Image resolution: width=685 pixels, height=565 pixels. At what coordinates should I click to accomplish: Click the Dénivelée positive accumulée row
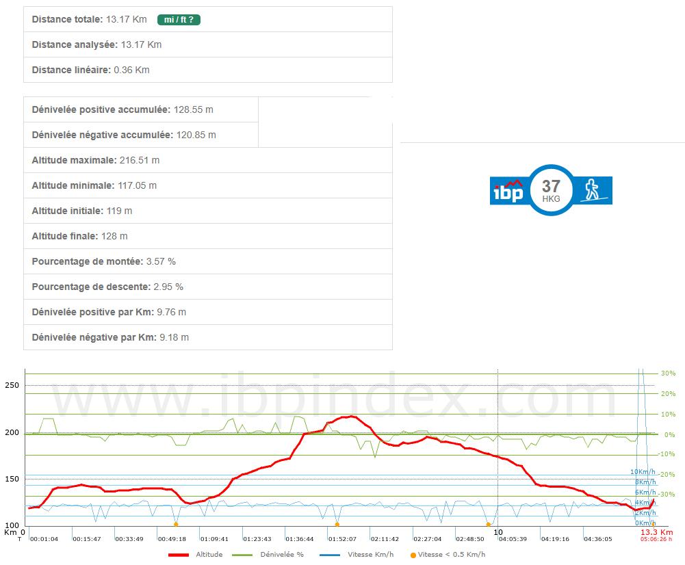140,109
